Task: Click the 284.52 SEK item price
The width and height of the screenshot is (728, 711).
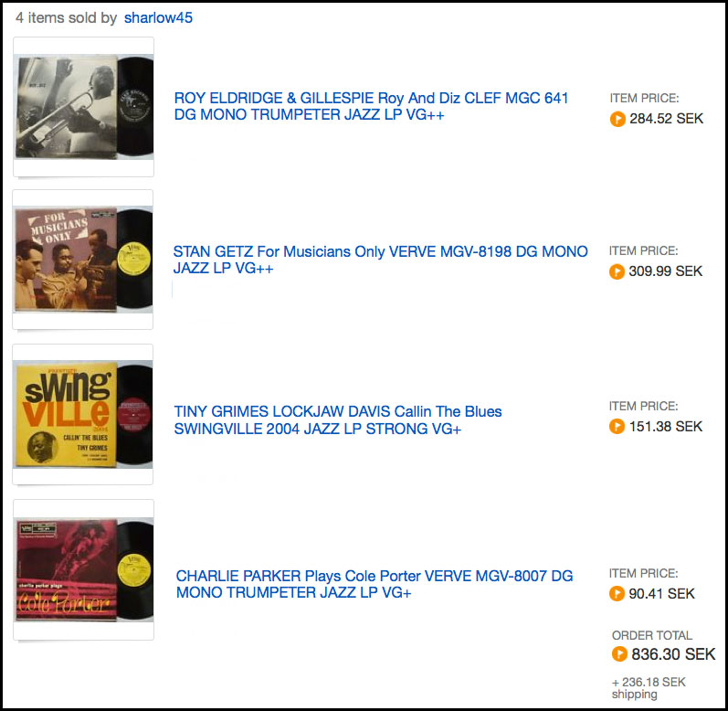Action: (x=666, y=119)
